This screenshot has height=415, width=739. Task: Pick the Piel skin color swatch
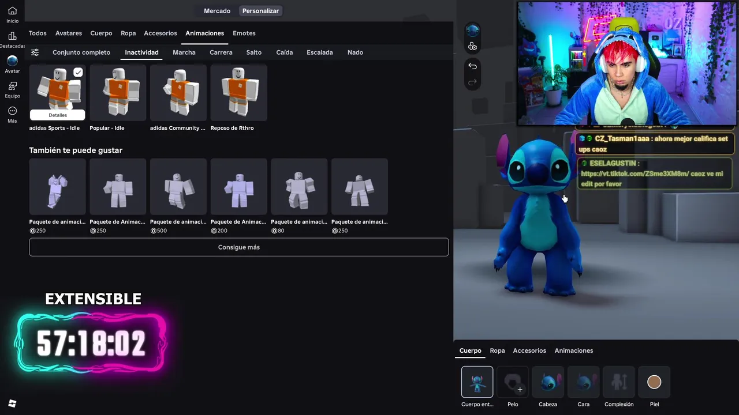[654, 382]
